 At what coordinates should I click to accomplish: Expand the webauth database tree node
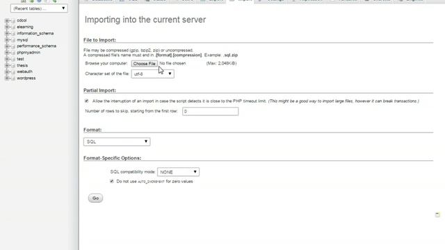tap(7, 72)
